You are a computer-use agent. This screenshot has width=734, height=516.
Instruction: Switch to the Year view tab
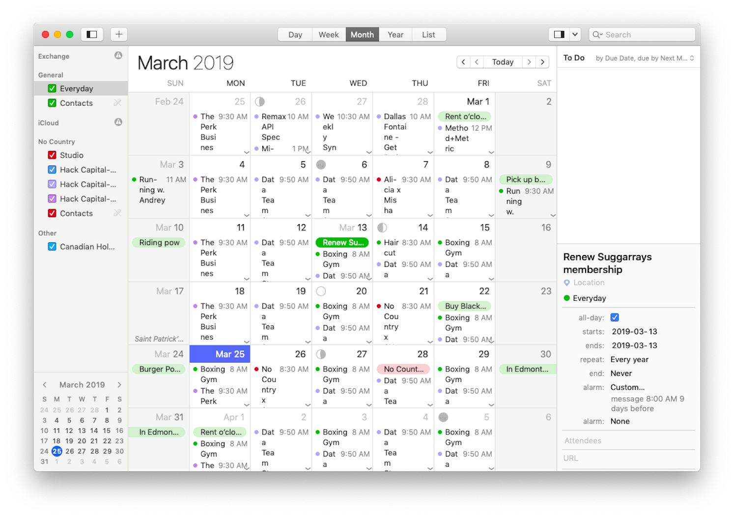coord(395,34)
